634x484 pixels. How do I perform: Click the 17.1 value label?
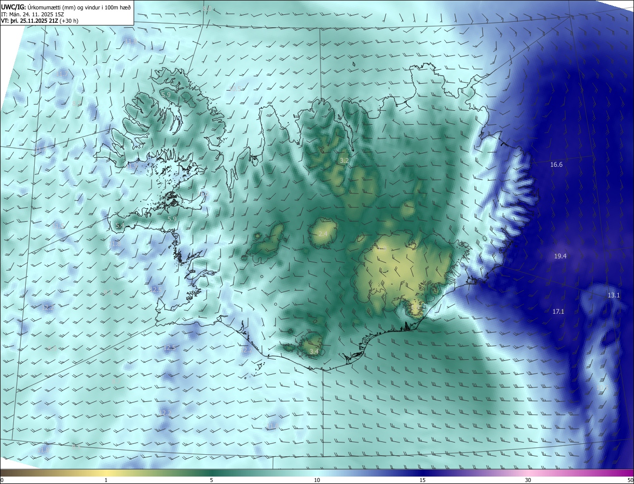(x=558, y=311)
